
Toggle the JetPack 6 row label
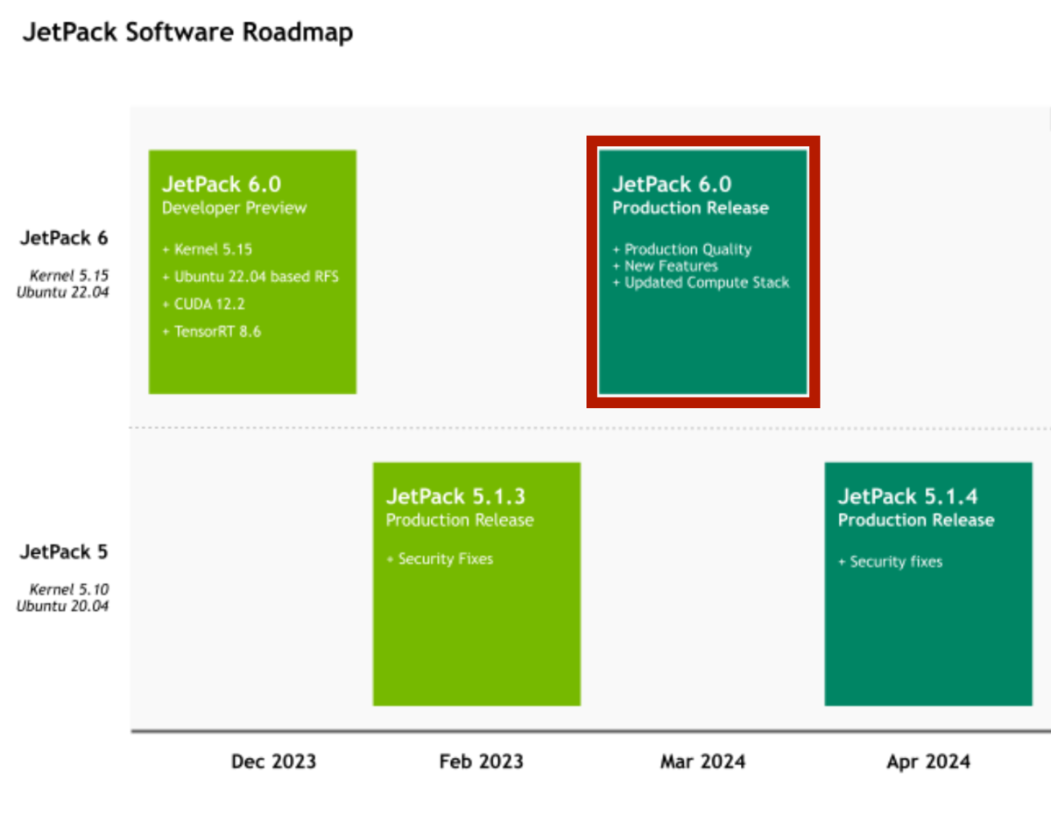(63, 238)
